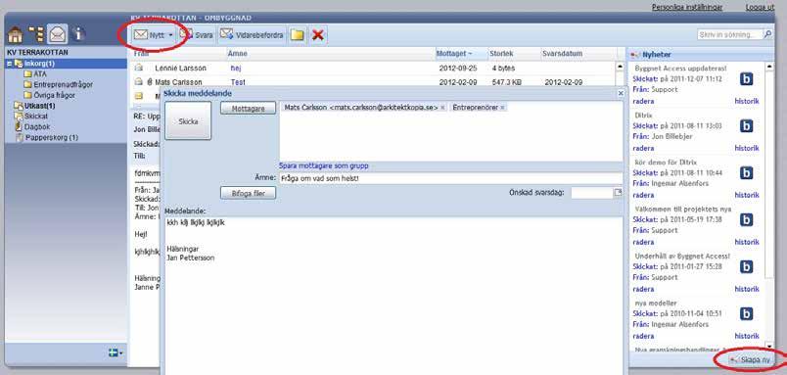Click the 'b' icon of Byggnet Access uppdateras news
The width and height of the screenshot is (787, 375).
pos(746,78)
